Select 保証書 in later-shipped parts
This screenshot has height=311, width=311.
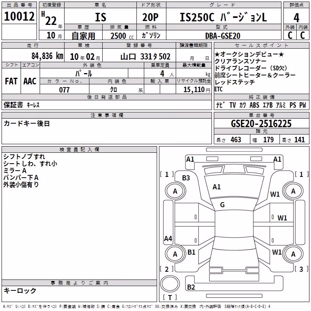point(13,105)
